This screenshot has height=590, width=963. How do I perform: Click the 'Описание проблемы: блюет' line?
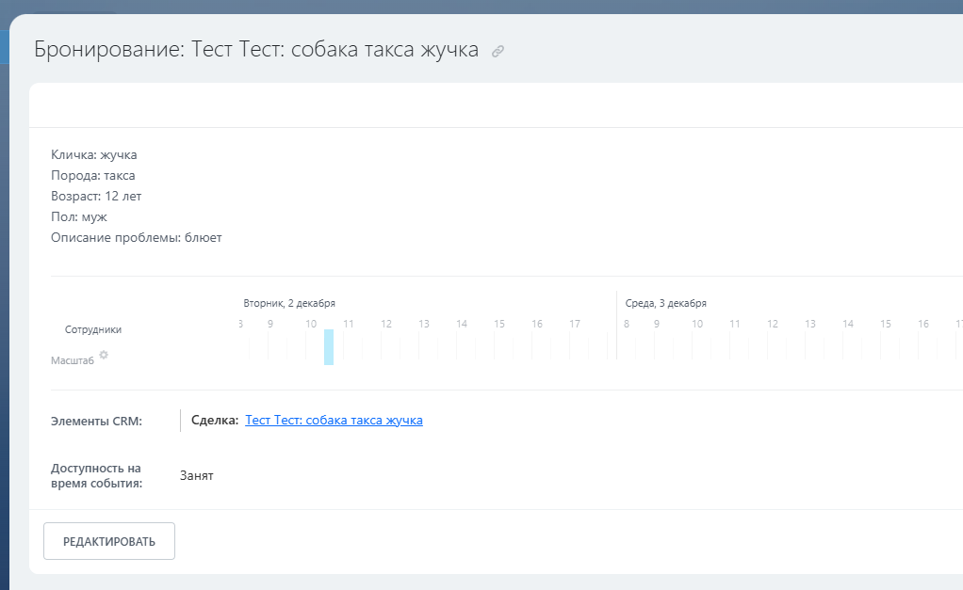[137, 237]
